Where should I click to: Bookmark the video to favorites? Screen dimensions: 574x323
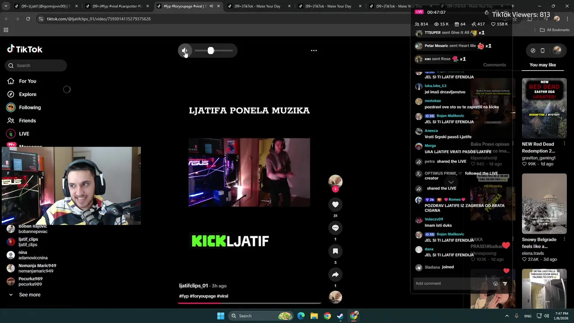coord(335,251)
